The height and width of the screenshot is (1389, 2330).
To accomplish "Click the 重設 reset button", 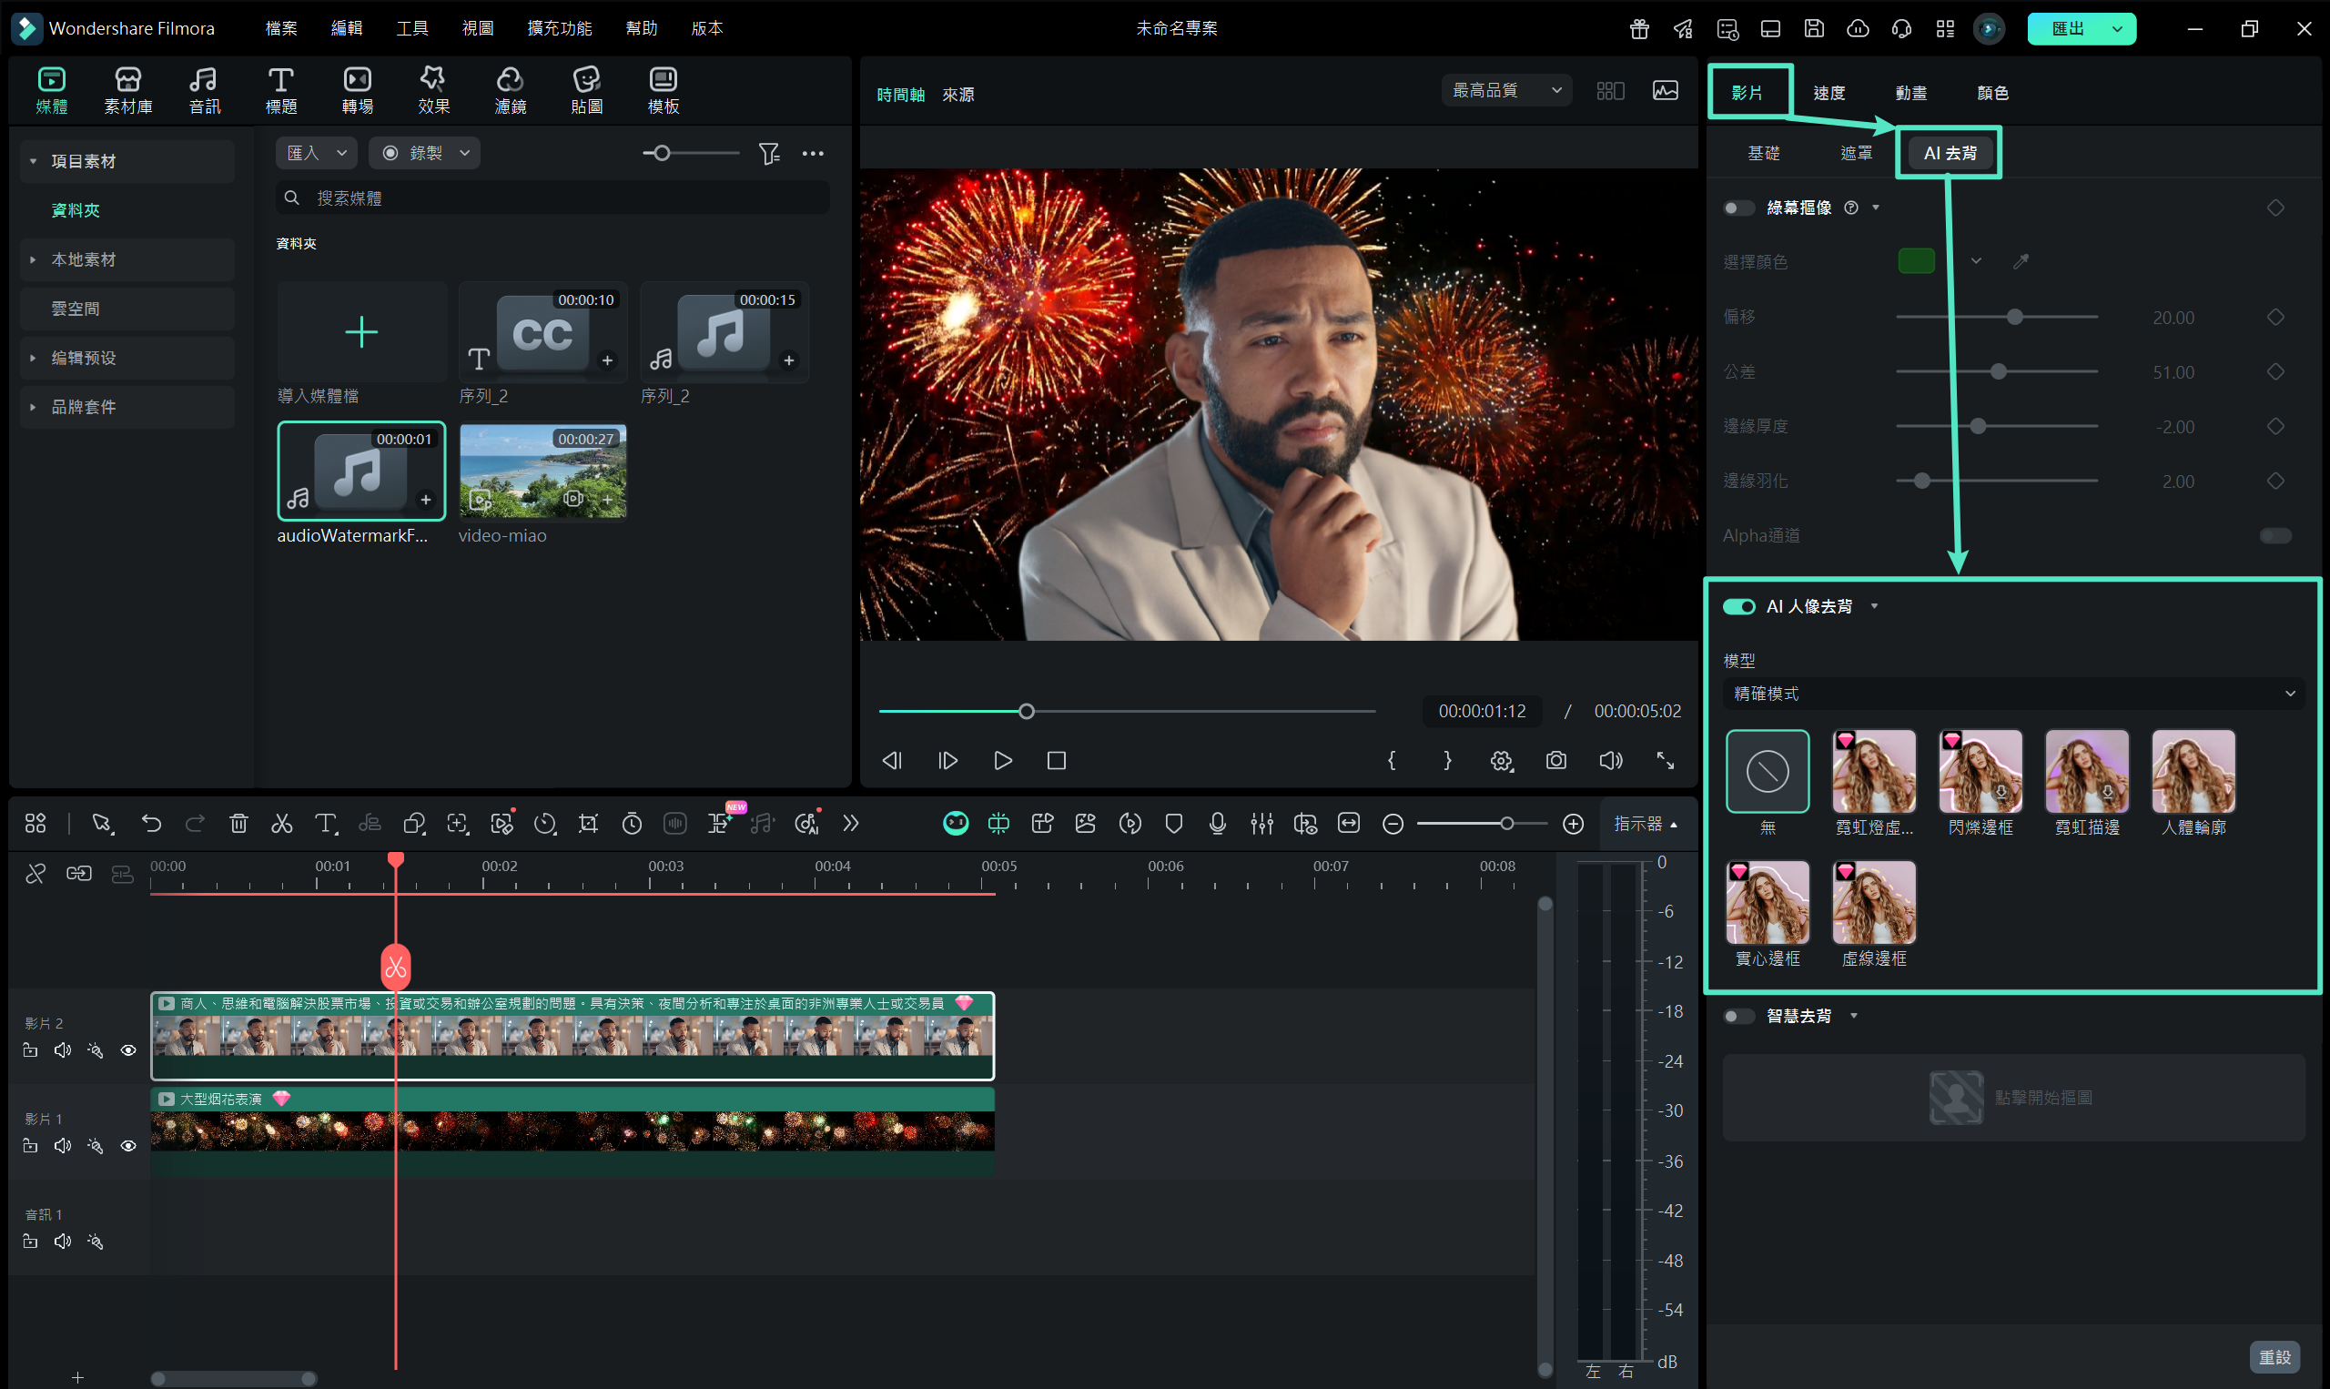I will (2274, 1356).
